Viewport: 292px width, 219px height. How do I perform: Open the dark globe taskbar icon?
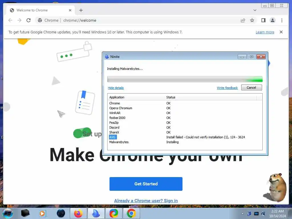(61, 213)
